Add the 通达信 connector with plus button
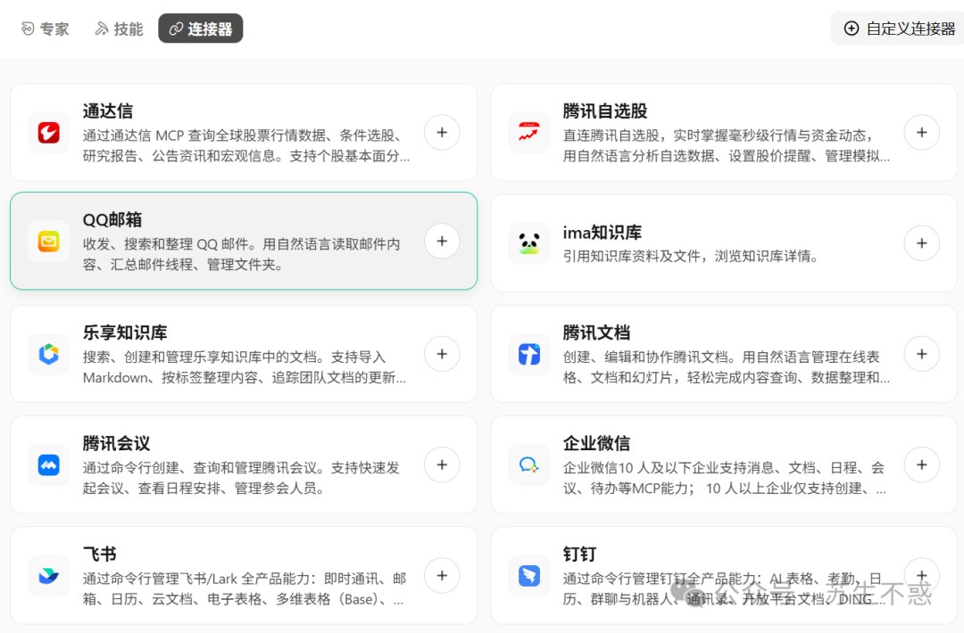The width and height of the screenshot is (964, 633). pos(442,133)
